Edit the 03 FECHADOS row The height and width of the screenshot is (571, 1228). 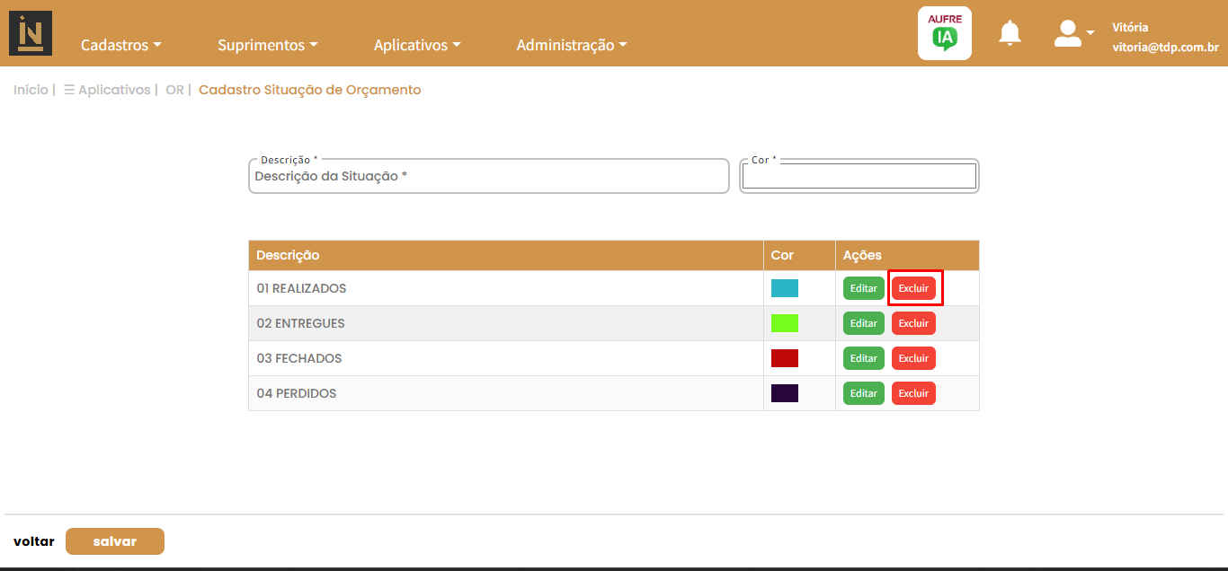[x=863, y=358]
